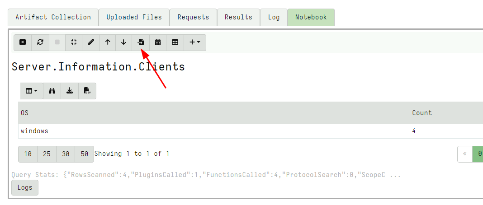Edit the cell with pencil icon

tap(91, 42)
